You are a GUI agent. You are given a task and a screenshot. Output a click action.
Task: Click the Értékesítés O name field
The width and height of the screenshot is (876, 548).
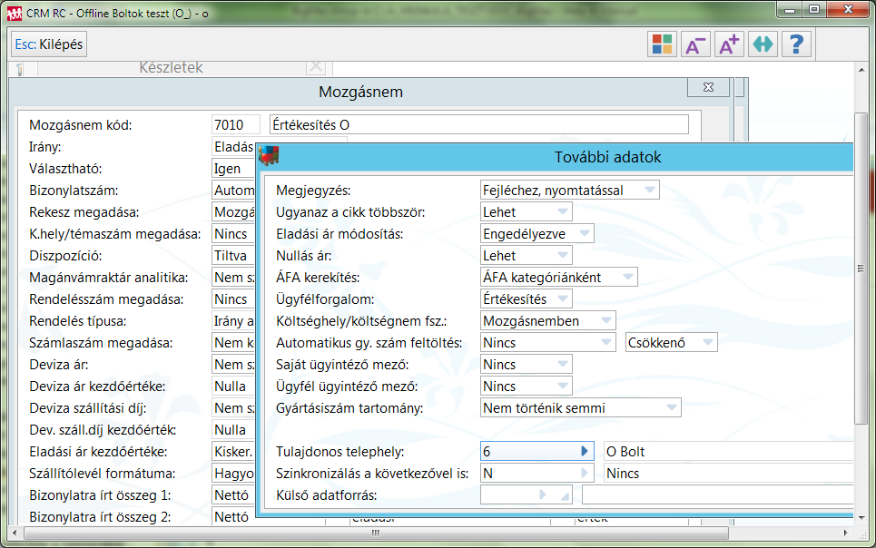(478, 124)
